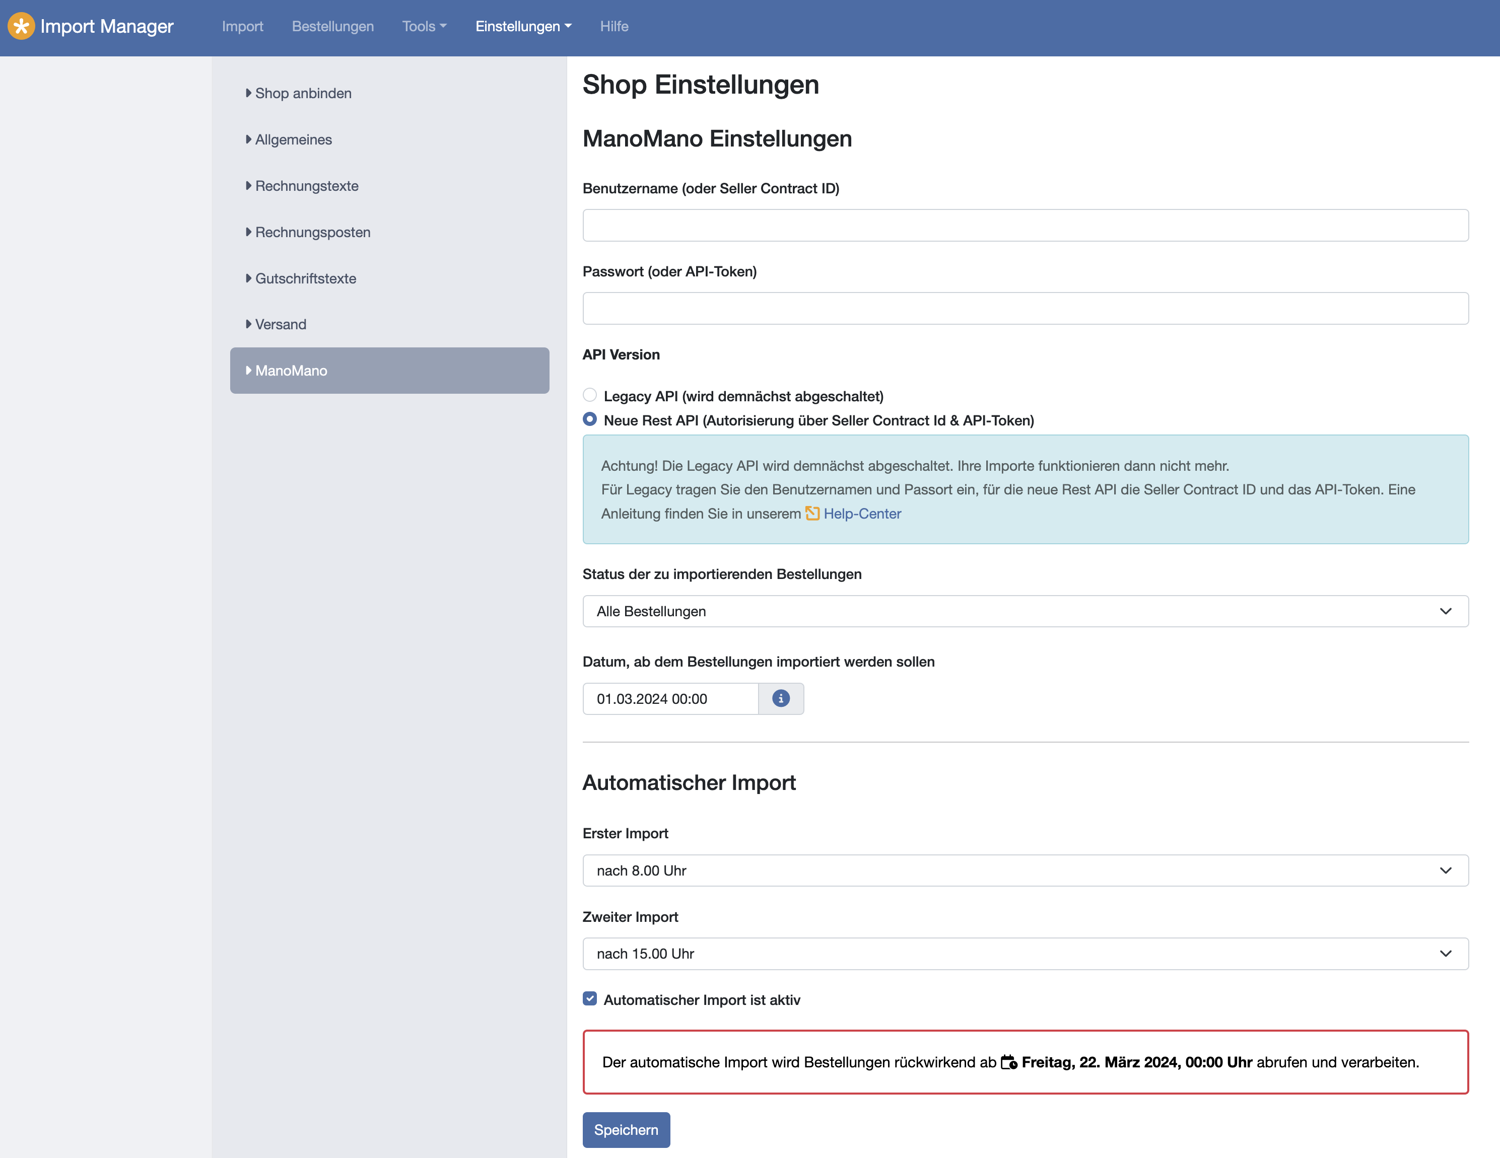Screen dimensions: 1500x1158
Task: Open the Hilfe nav item
Action: click(614, 26)
